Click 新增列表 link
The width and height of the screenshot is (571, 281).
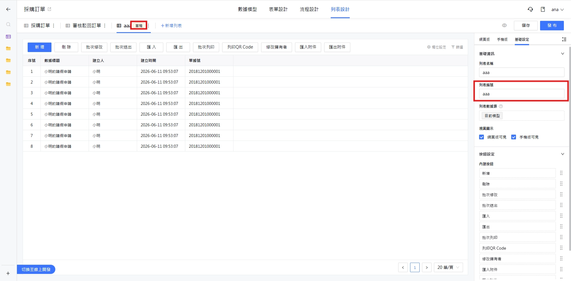pyautogui.click(x=171, y=26)
